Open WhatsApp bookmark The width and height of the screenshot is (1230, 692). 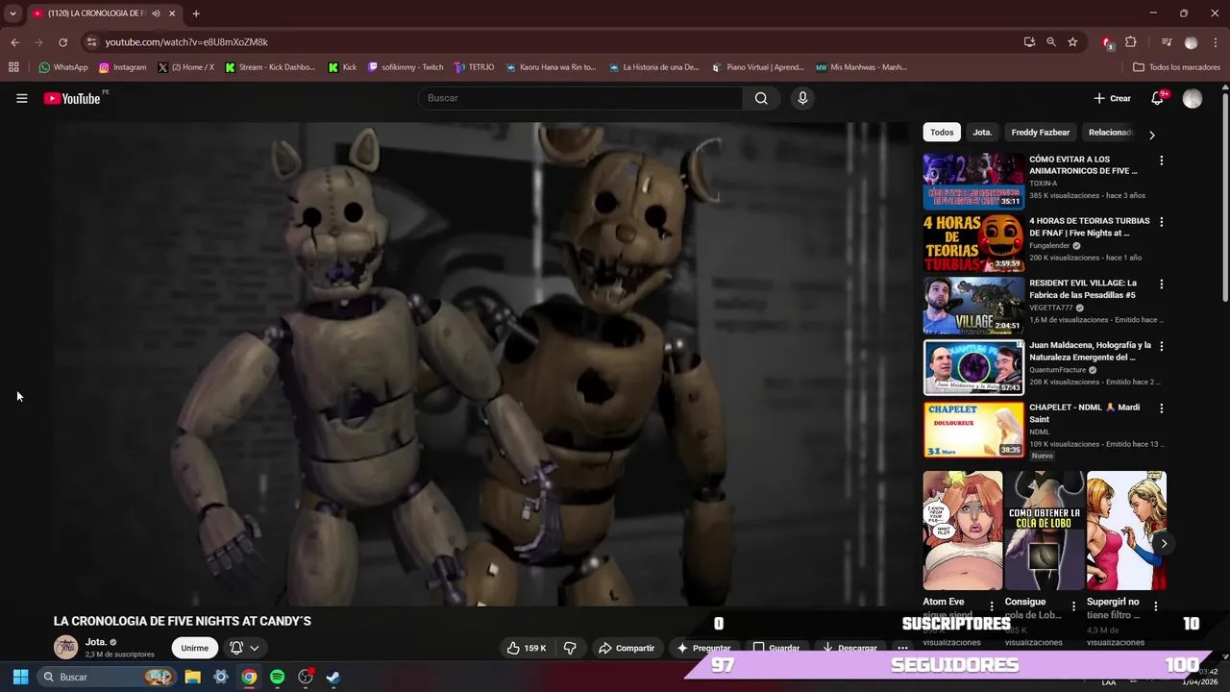click(x=63, y=67)
